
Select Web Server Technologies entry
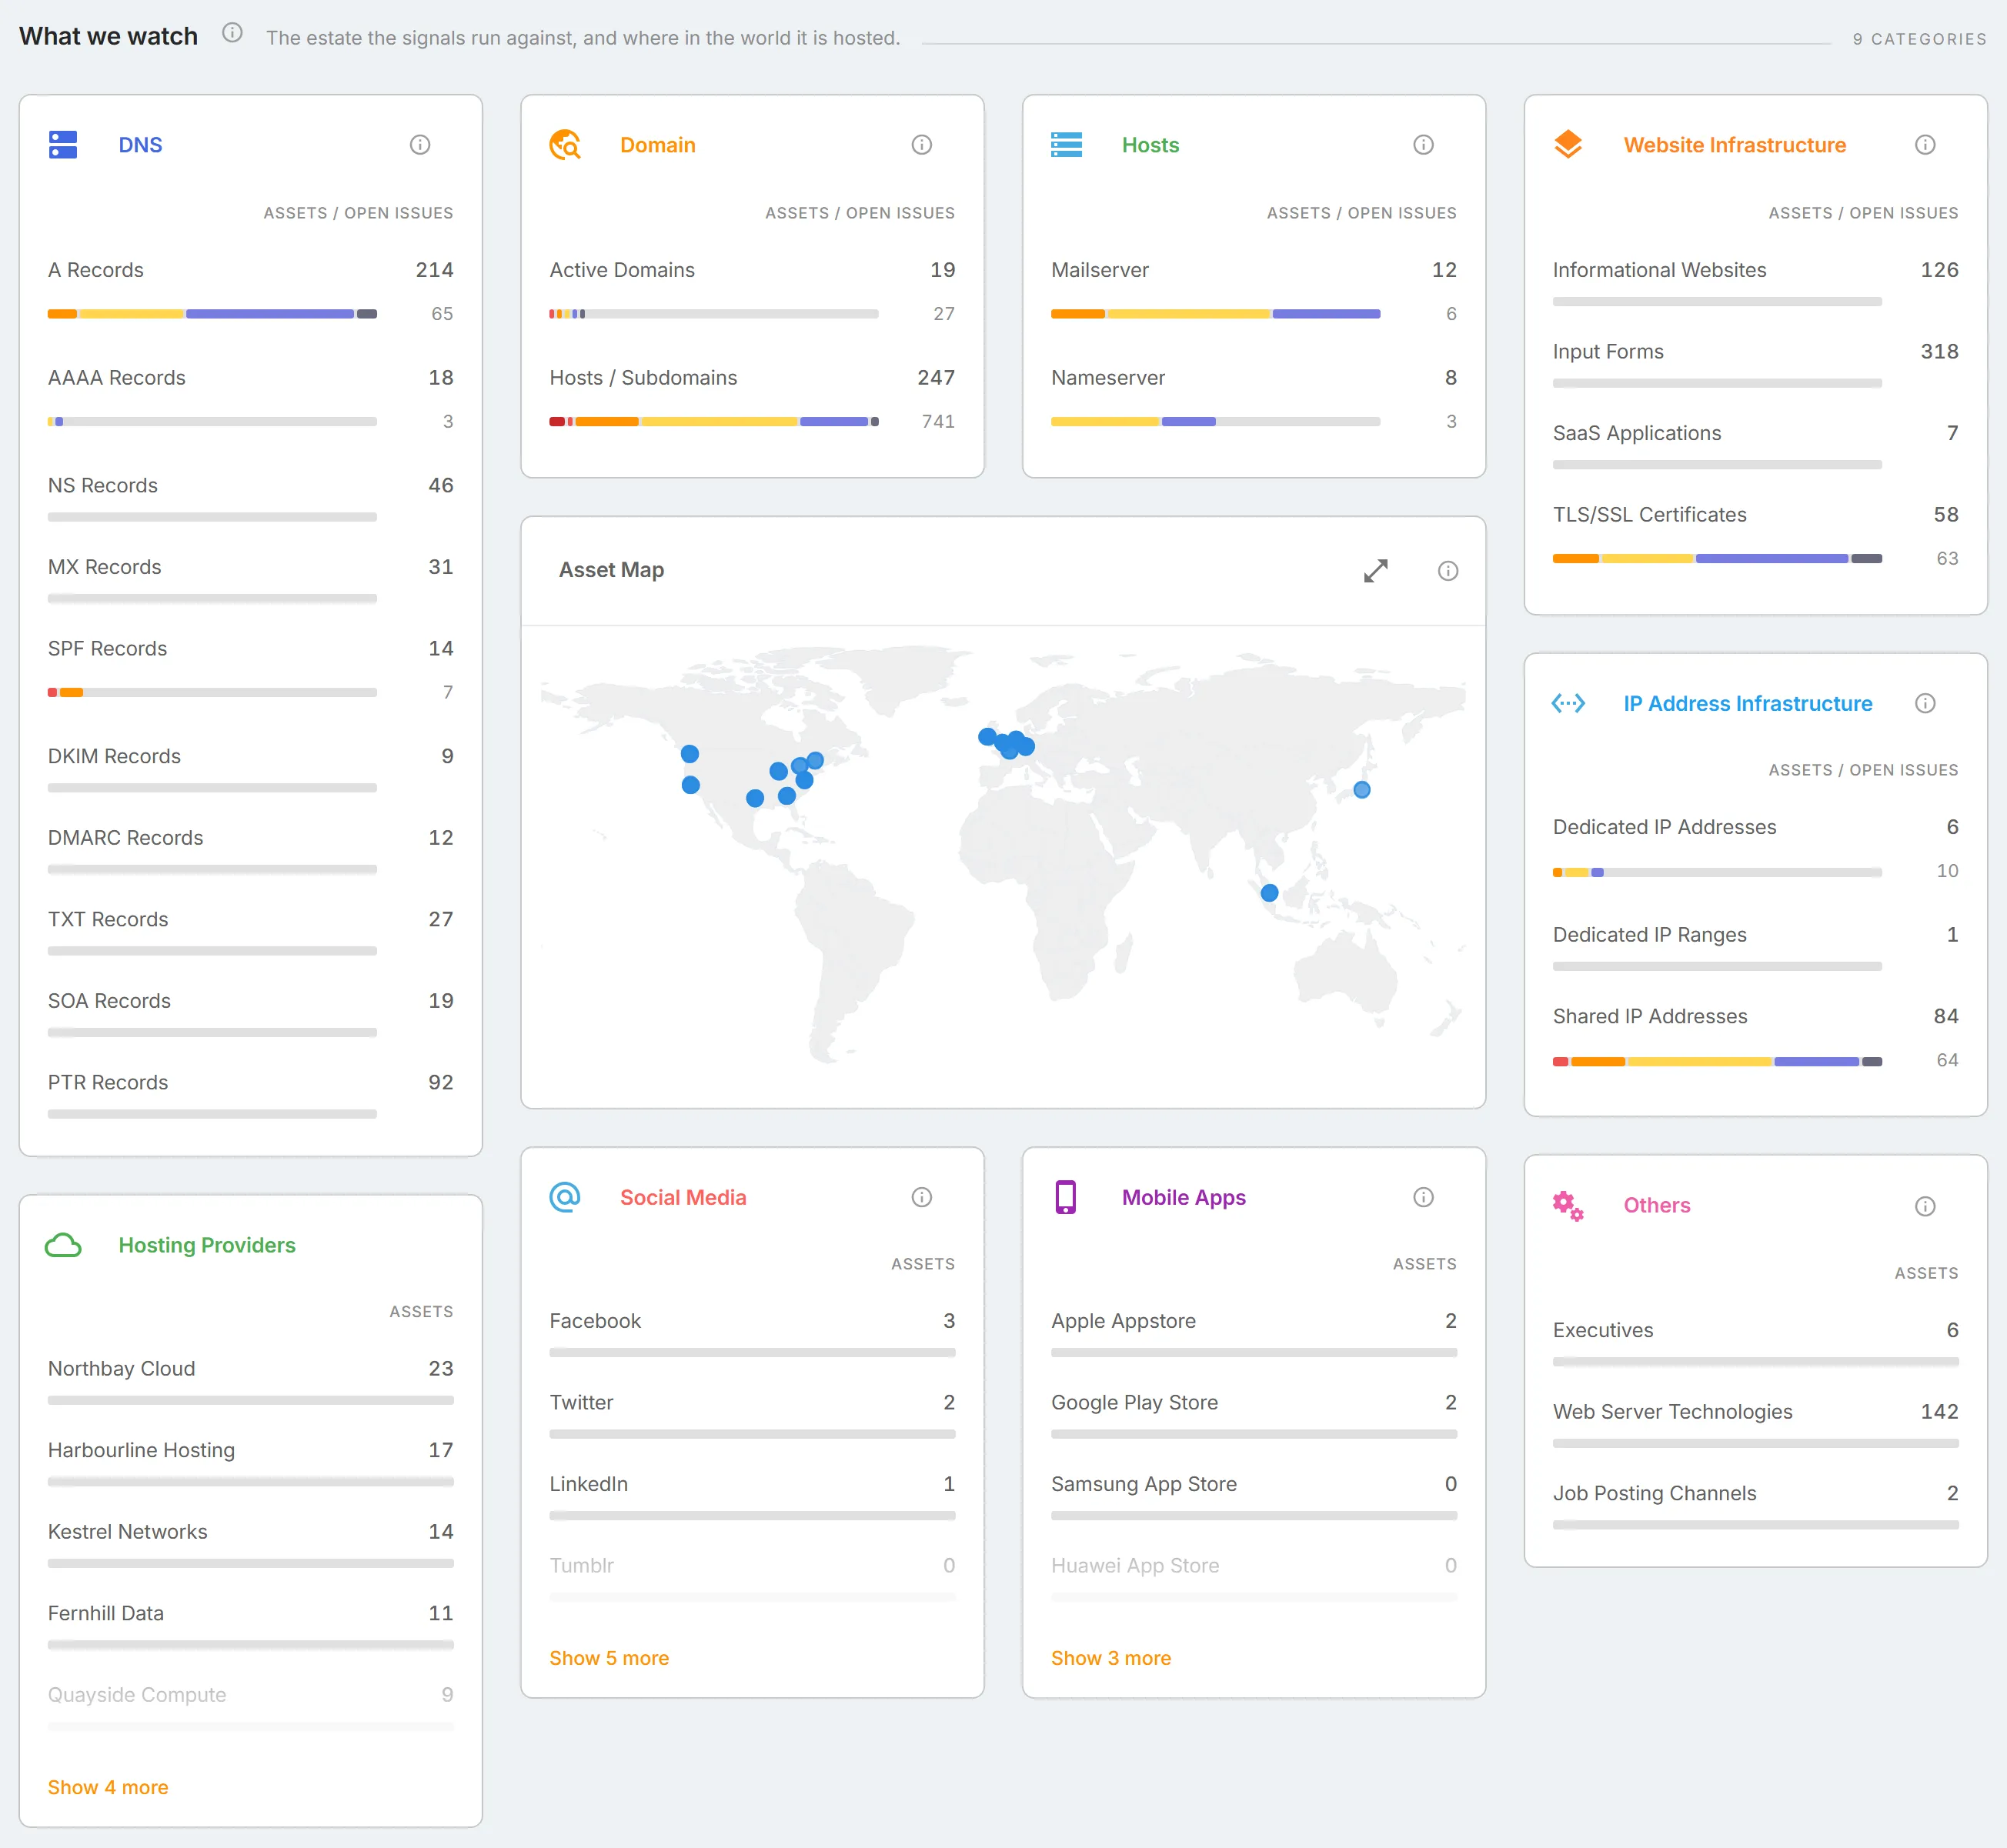1755,1424
